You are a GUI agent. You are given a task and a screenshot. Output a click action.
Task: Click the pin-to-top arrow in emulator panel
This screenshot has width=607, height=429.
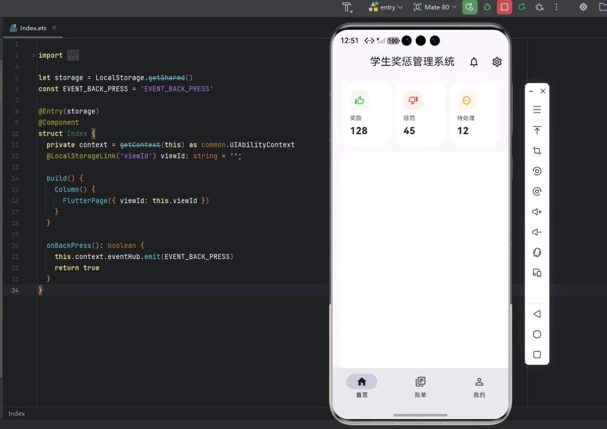537,131
